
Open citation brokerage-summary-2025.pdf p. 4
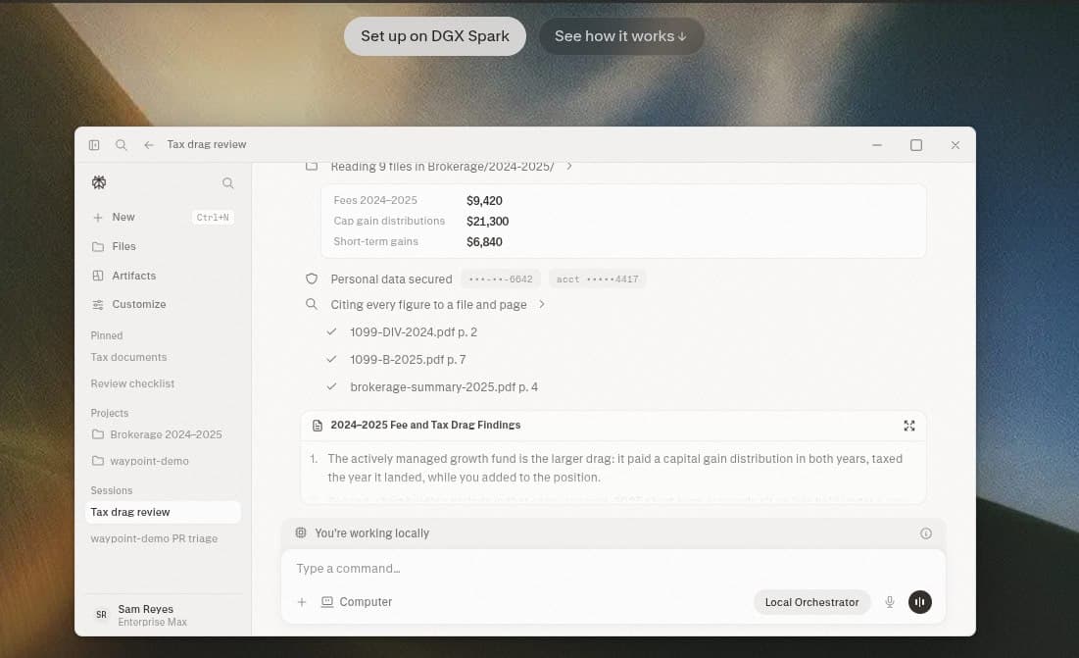click(444, 386)
